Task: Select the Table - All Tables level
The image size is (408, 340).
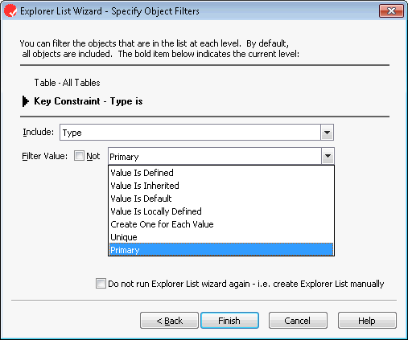Action: [67, 83]
